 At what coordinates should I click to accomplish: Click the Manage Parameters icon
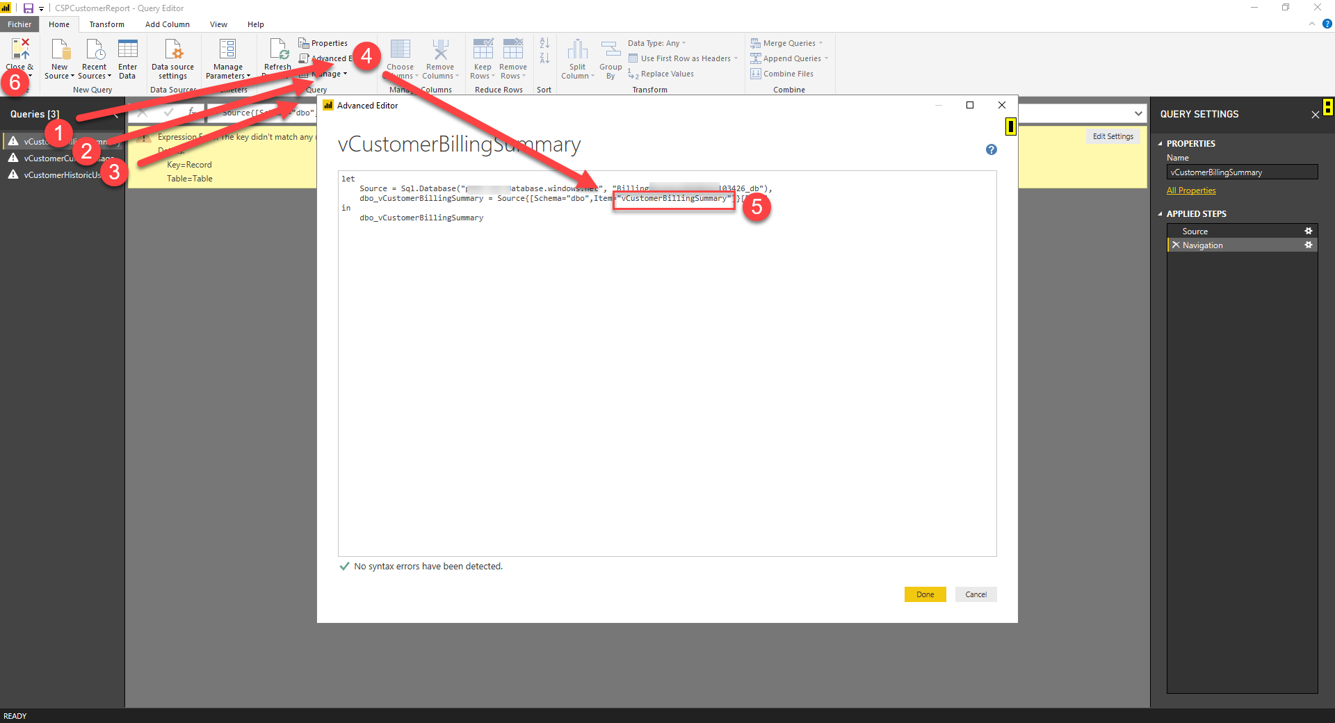(x=227, y=49)
